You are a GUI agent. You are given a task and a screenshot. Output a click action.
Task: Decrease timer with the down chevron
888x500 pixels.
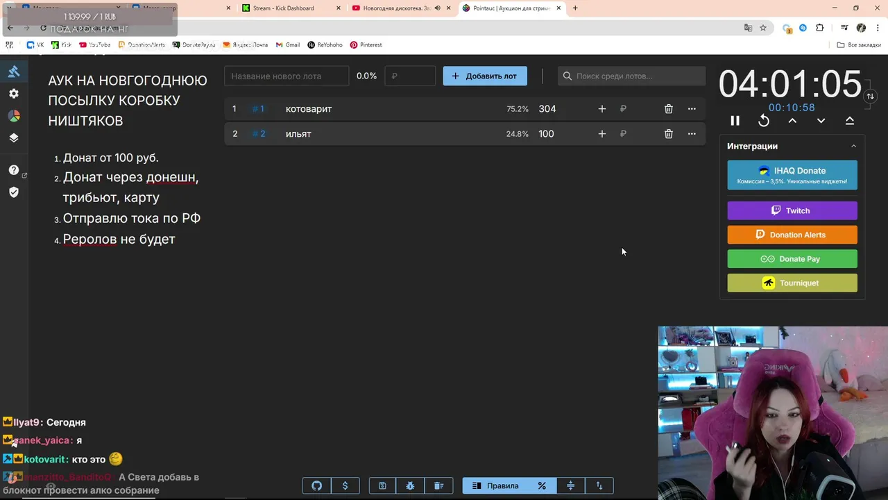pos(821,121)
